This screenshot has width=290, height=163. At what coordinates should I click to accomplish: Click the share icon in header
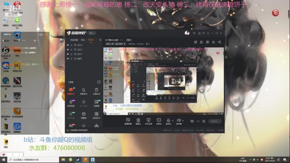point(220,42)
